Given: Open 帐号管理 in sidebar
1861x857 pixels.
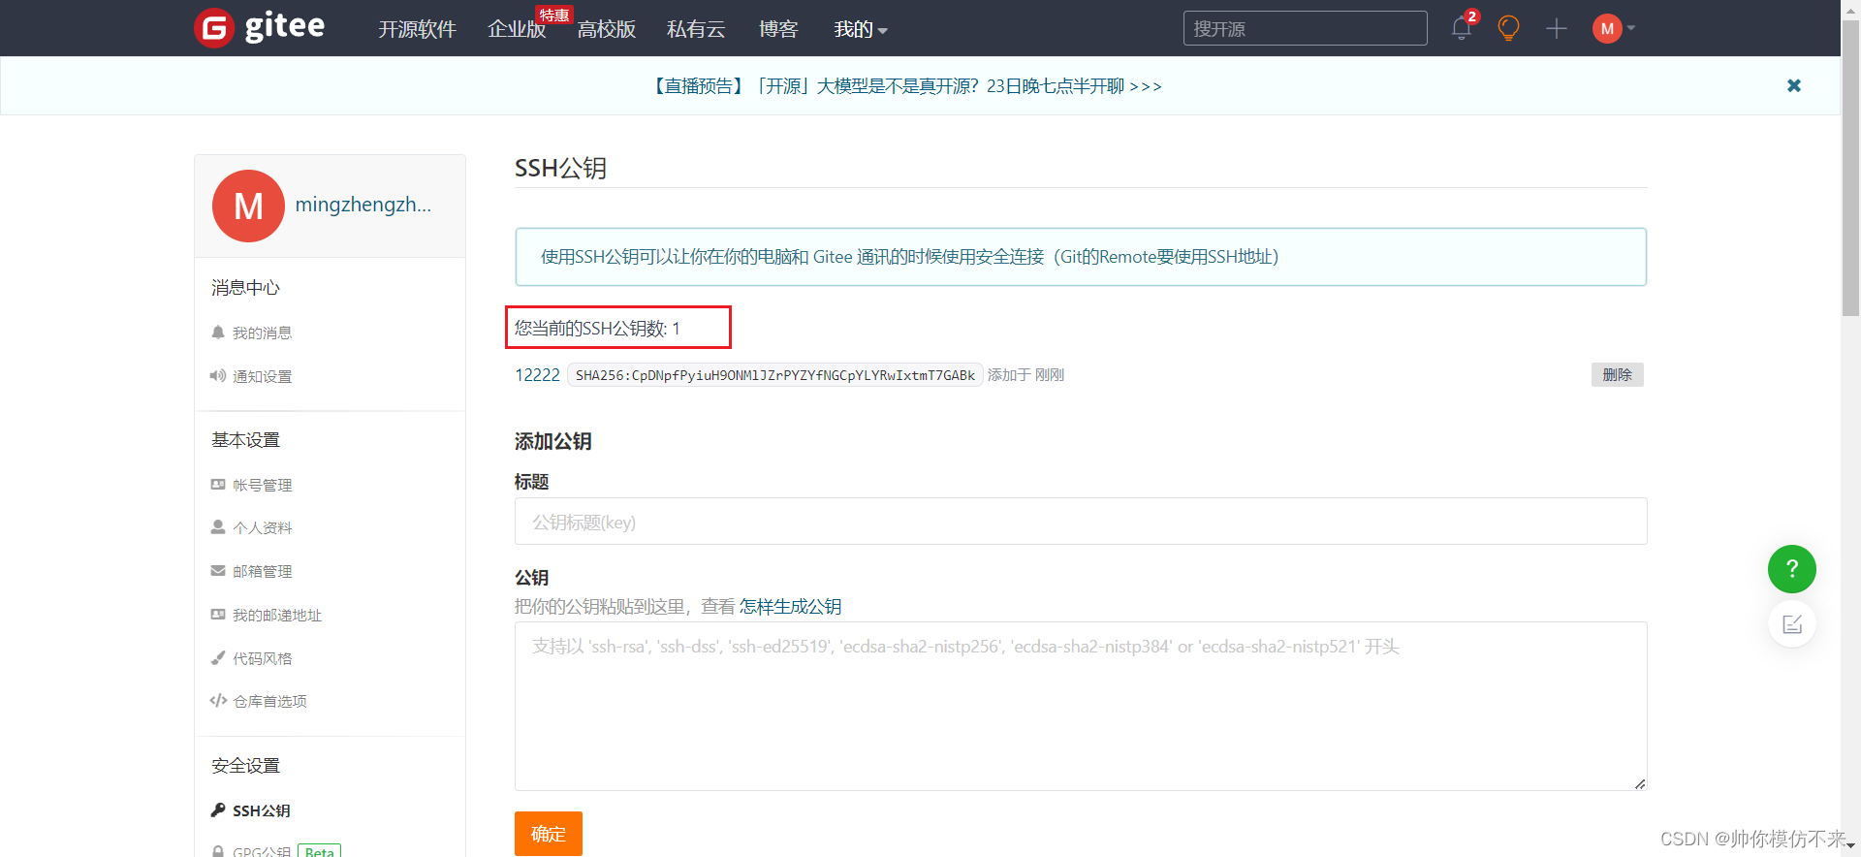Looking at the screenshot, I should click(x=262, y=485).
